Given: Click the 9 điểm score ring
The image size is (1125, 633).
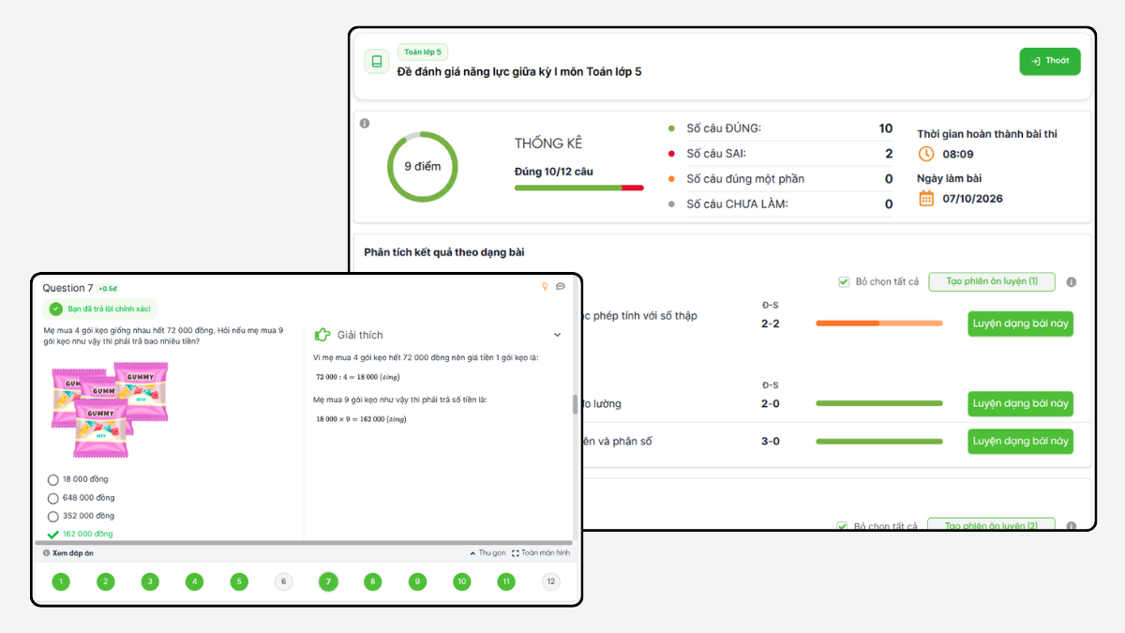Looking at the screenshot, I should (423, 167).
